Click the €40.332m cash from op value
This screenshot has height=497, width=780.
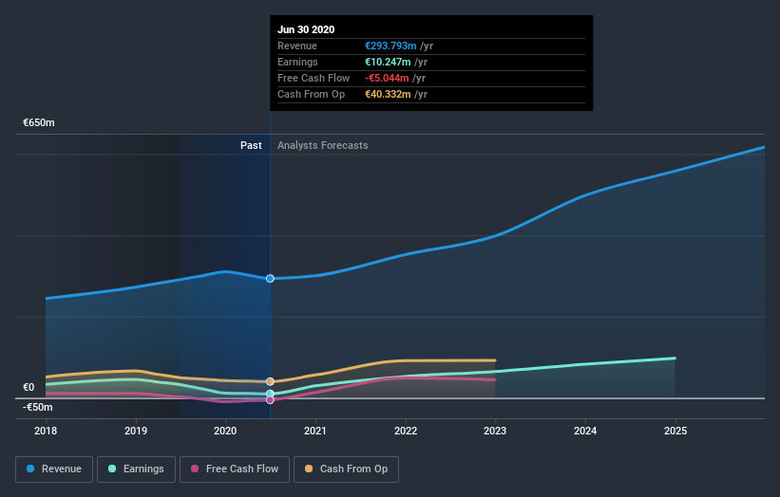tap(388, 94)
